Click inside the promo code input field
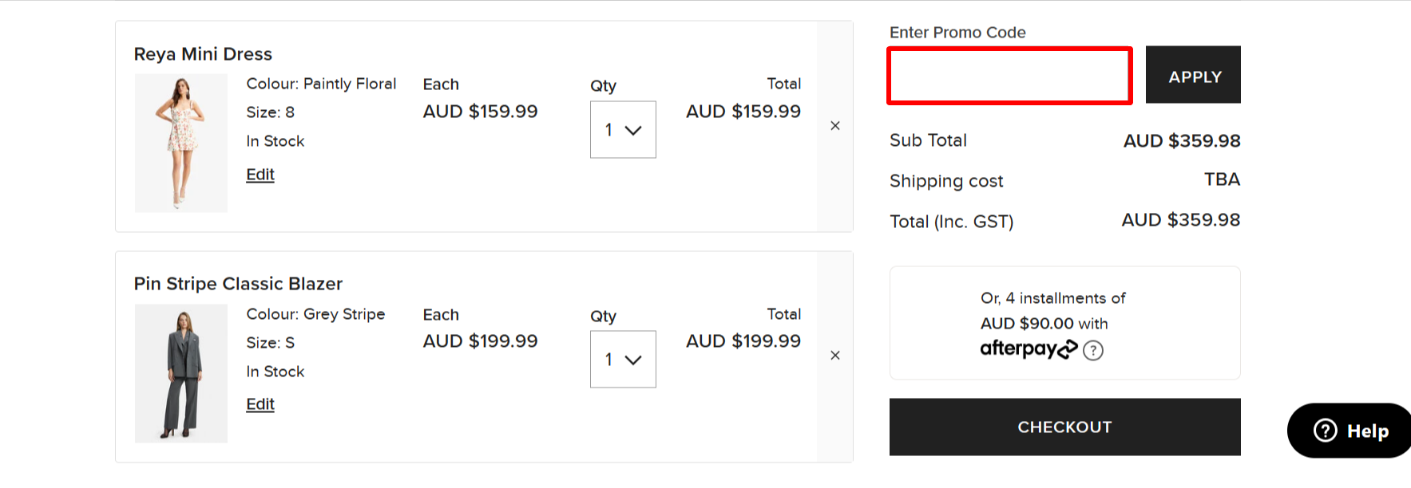 1009,76
